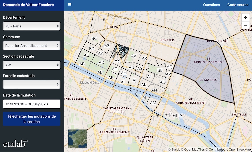Open the Questions page
Viewport: 252px width, 152px height.
211,5
